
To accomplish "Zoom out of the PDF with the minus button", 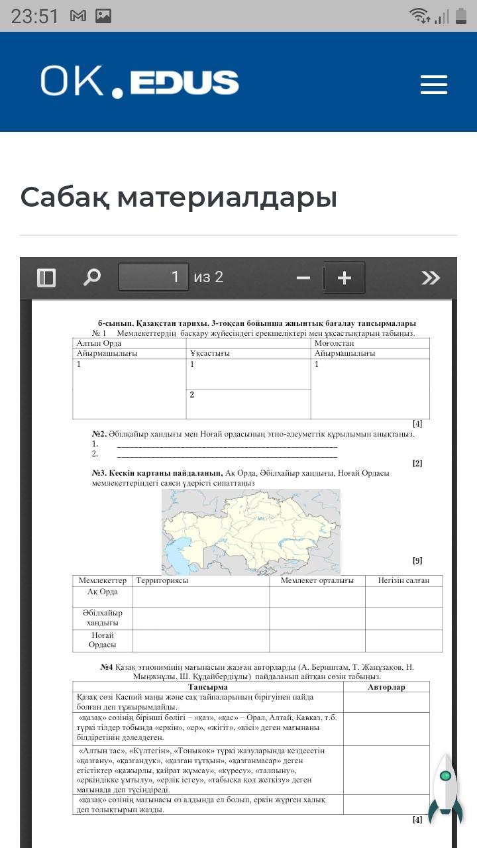I will click(x=303, y=278).
